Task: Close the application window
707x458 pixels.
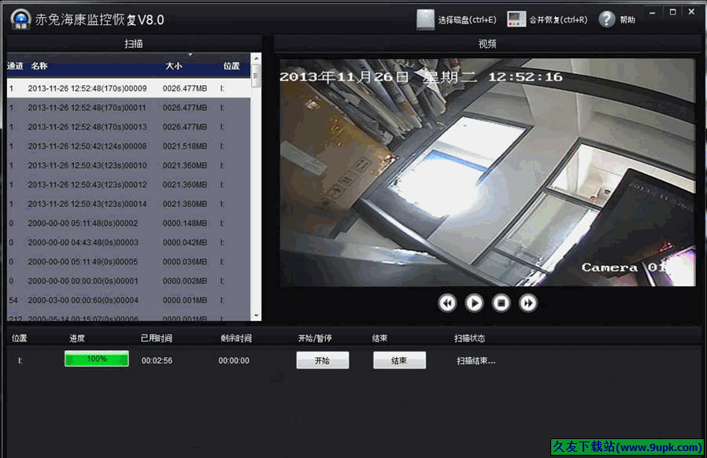Action: pos(692,12)
